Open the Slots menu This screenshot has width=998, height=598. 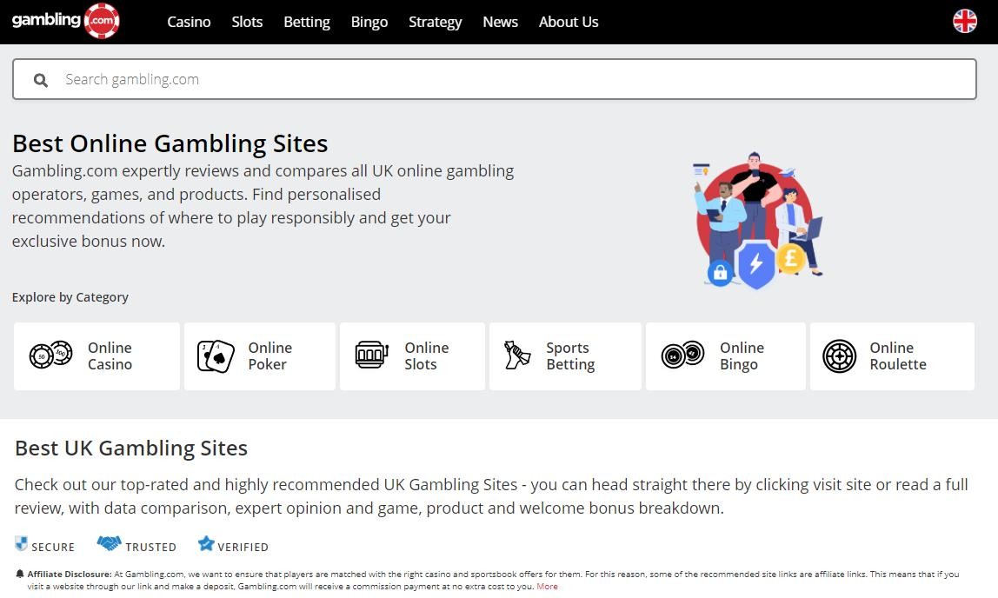247,22
